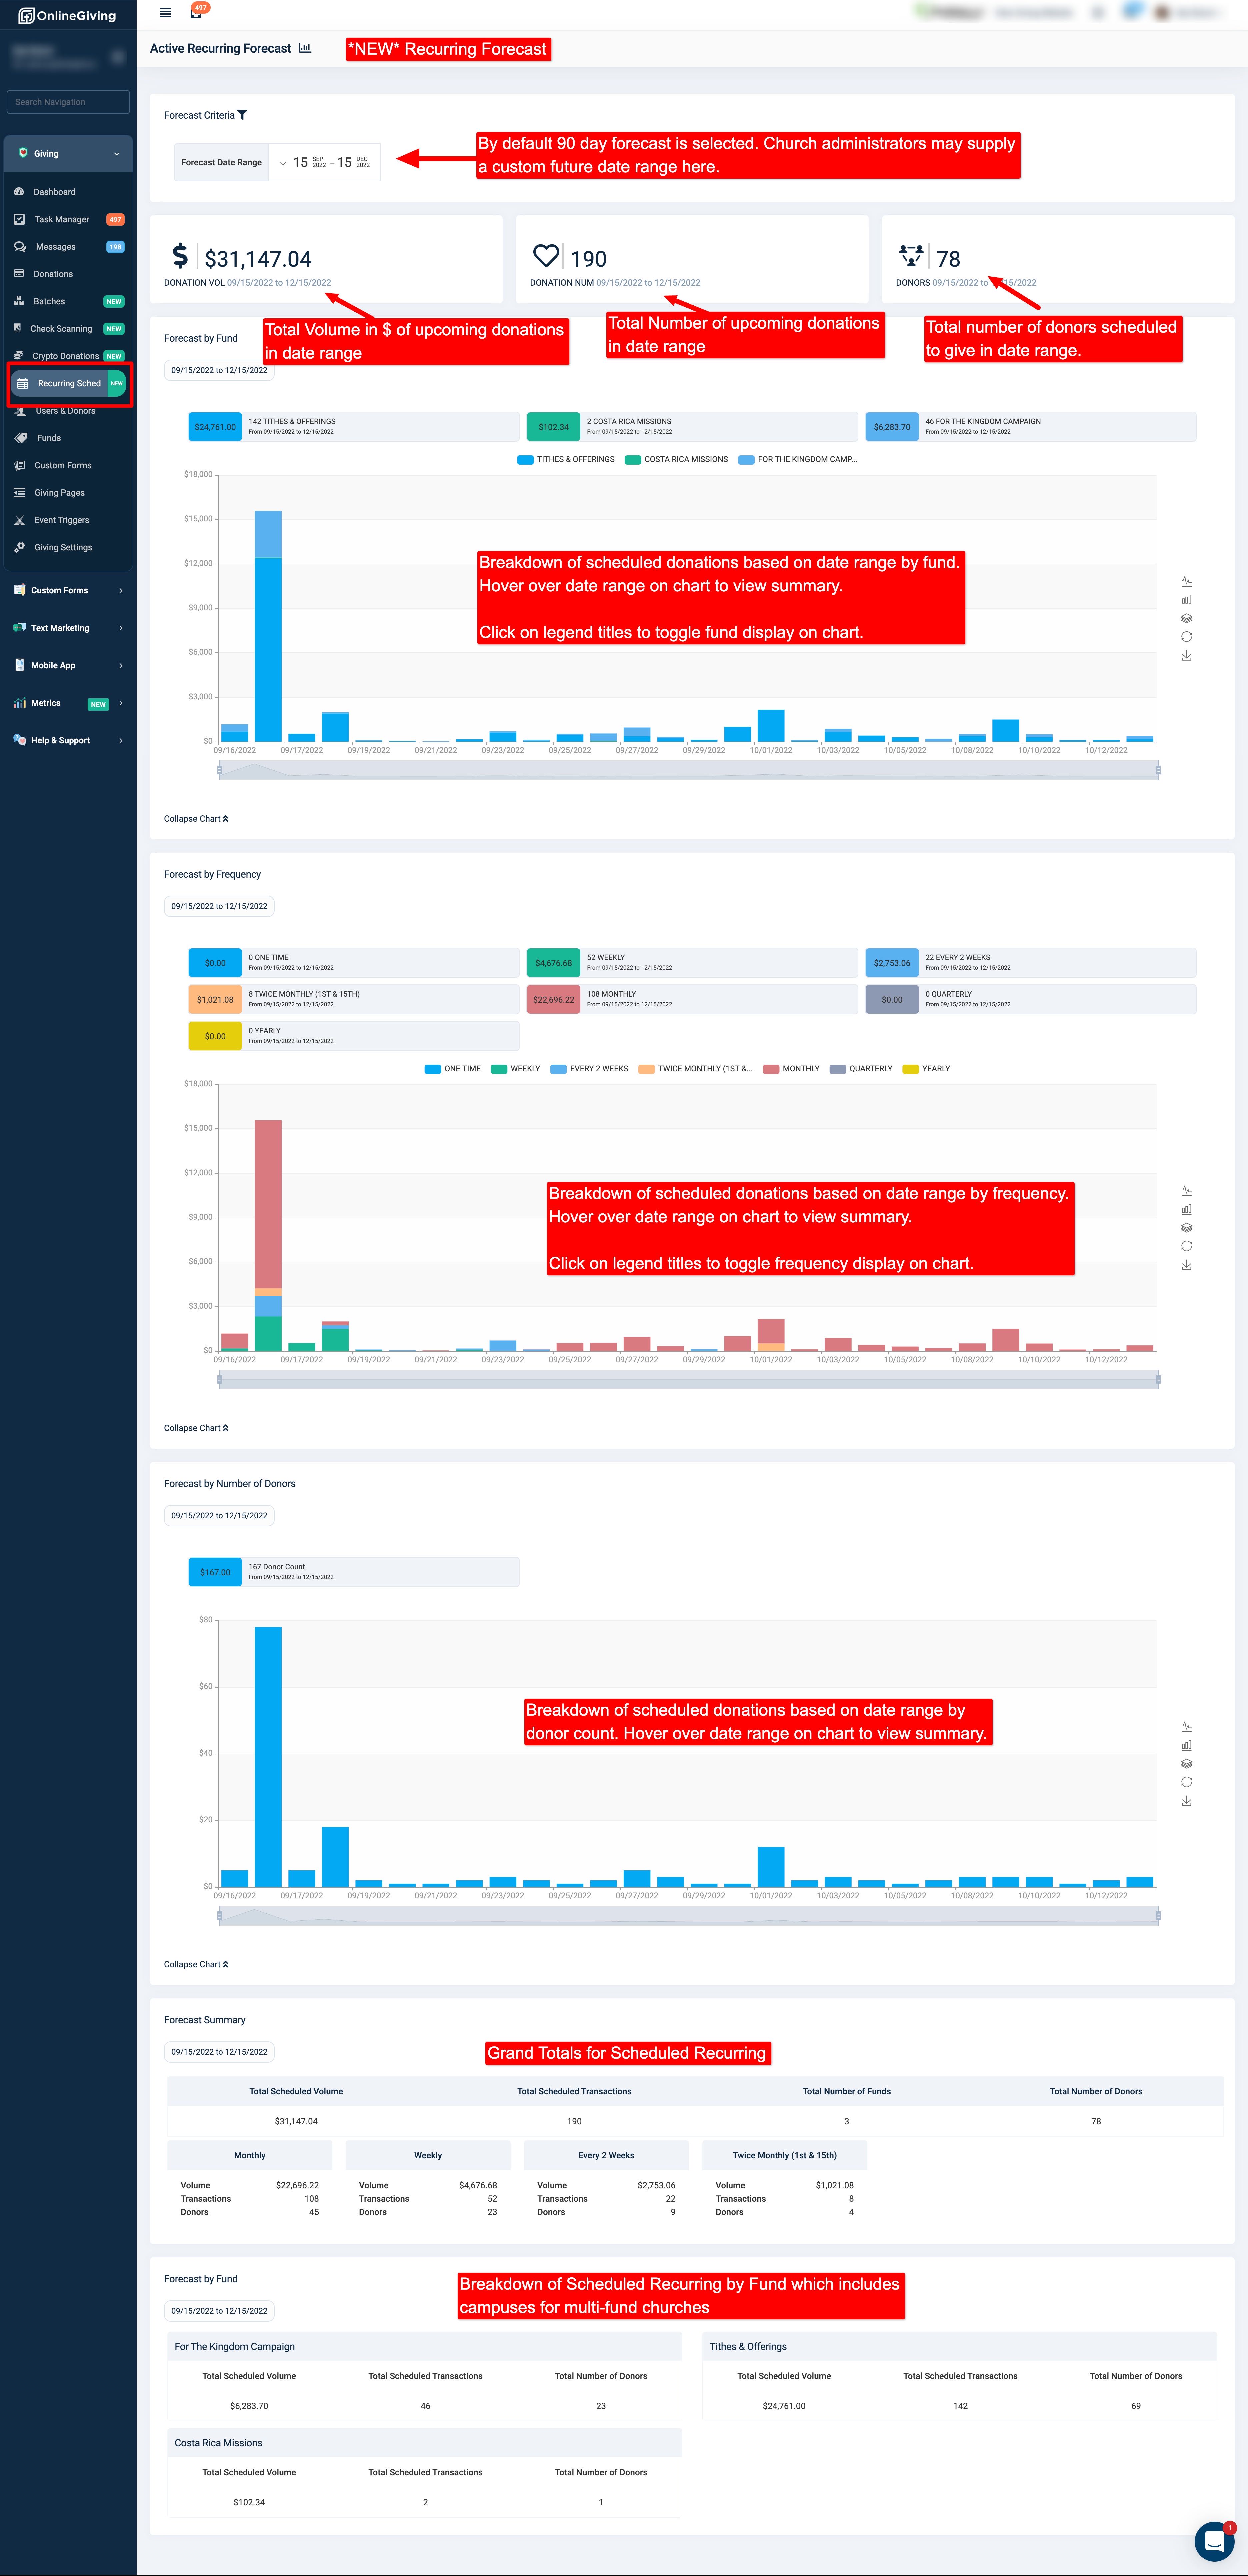Click the hamburger menu icon in the header
Viewport: 1248px width, 2576px height.
point(165,13)
